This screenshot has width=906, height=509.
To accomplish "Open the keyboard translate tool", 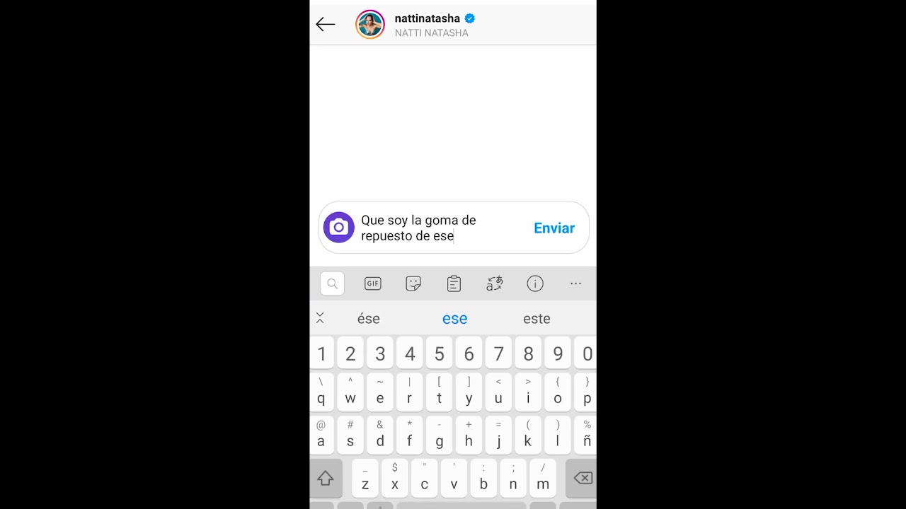I will click(x=494, y=283).
